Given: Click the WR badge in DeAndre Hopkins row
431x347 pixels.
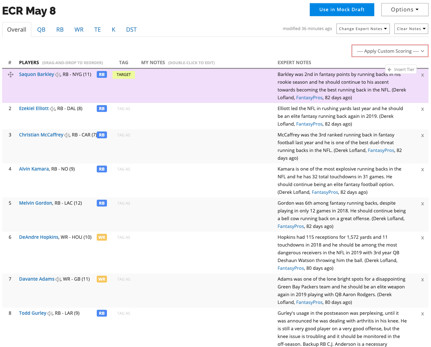Looking at the screenshot, I should (102, 237).
